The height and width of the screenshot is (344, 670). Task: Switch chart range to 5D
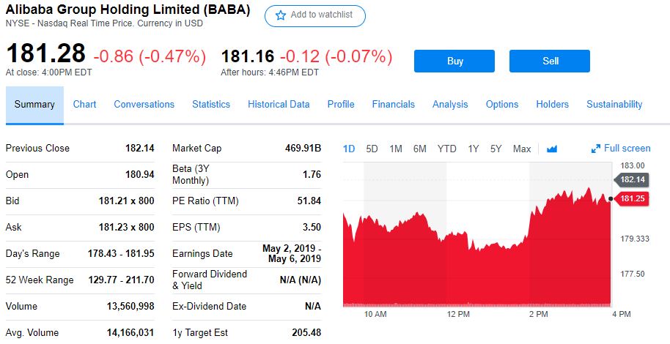[x=372, y=149]
